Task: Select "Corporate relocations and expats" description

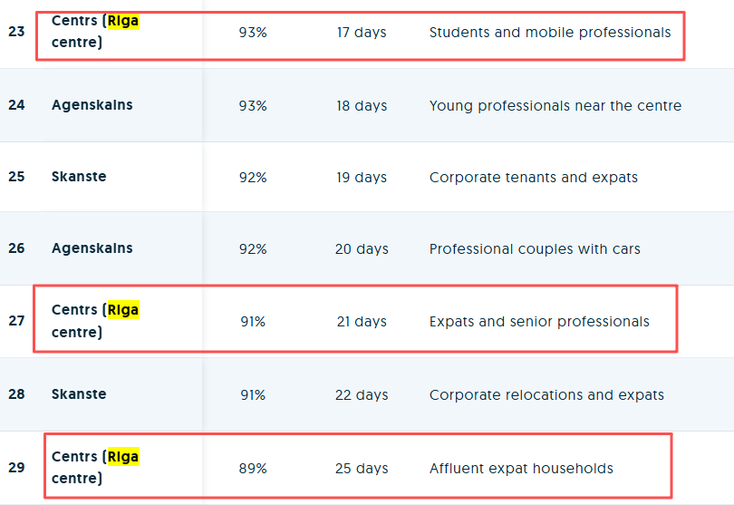Action: tap(546, 395)
